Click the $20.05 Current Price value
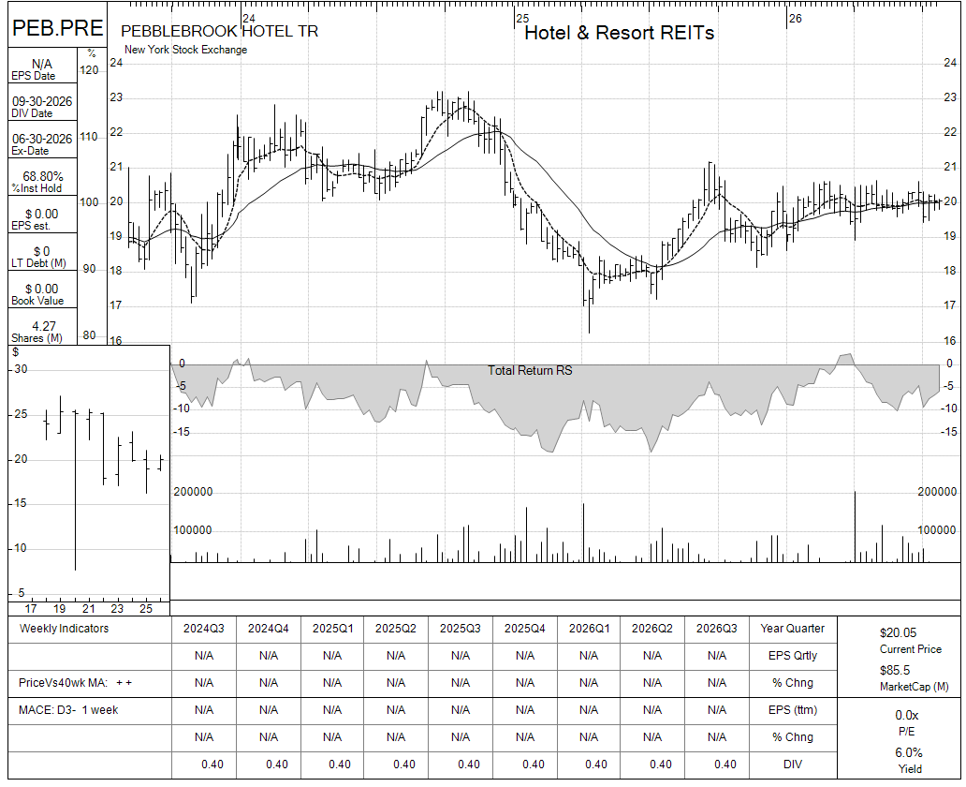The height and width of the screenshot is (787, 966). (899, 632)
